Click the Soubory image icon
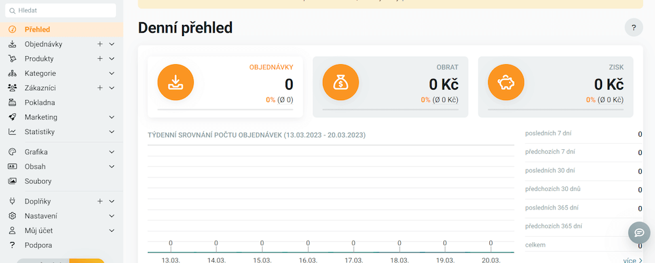This screenshot has height=263, width=655. [12, 181]
